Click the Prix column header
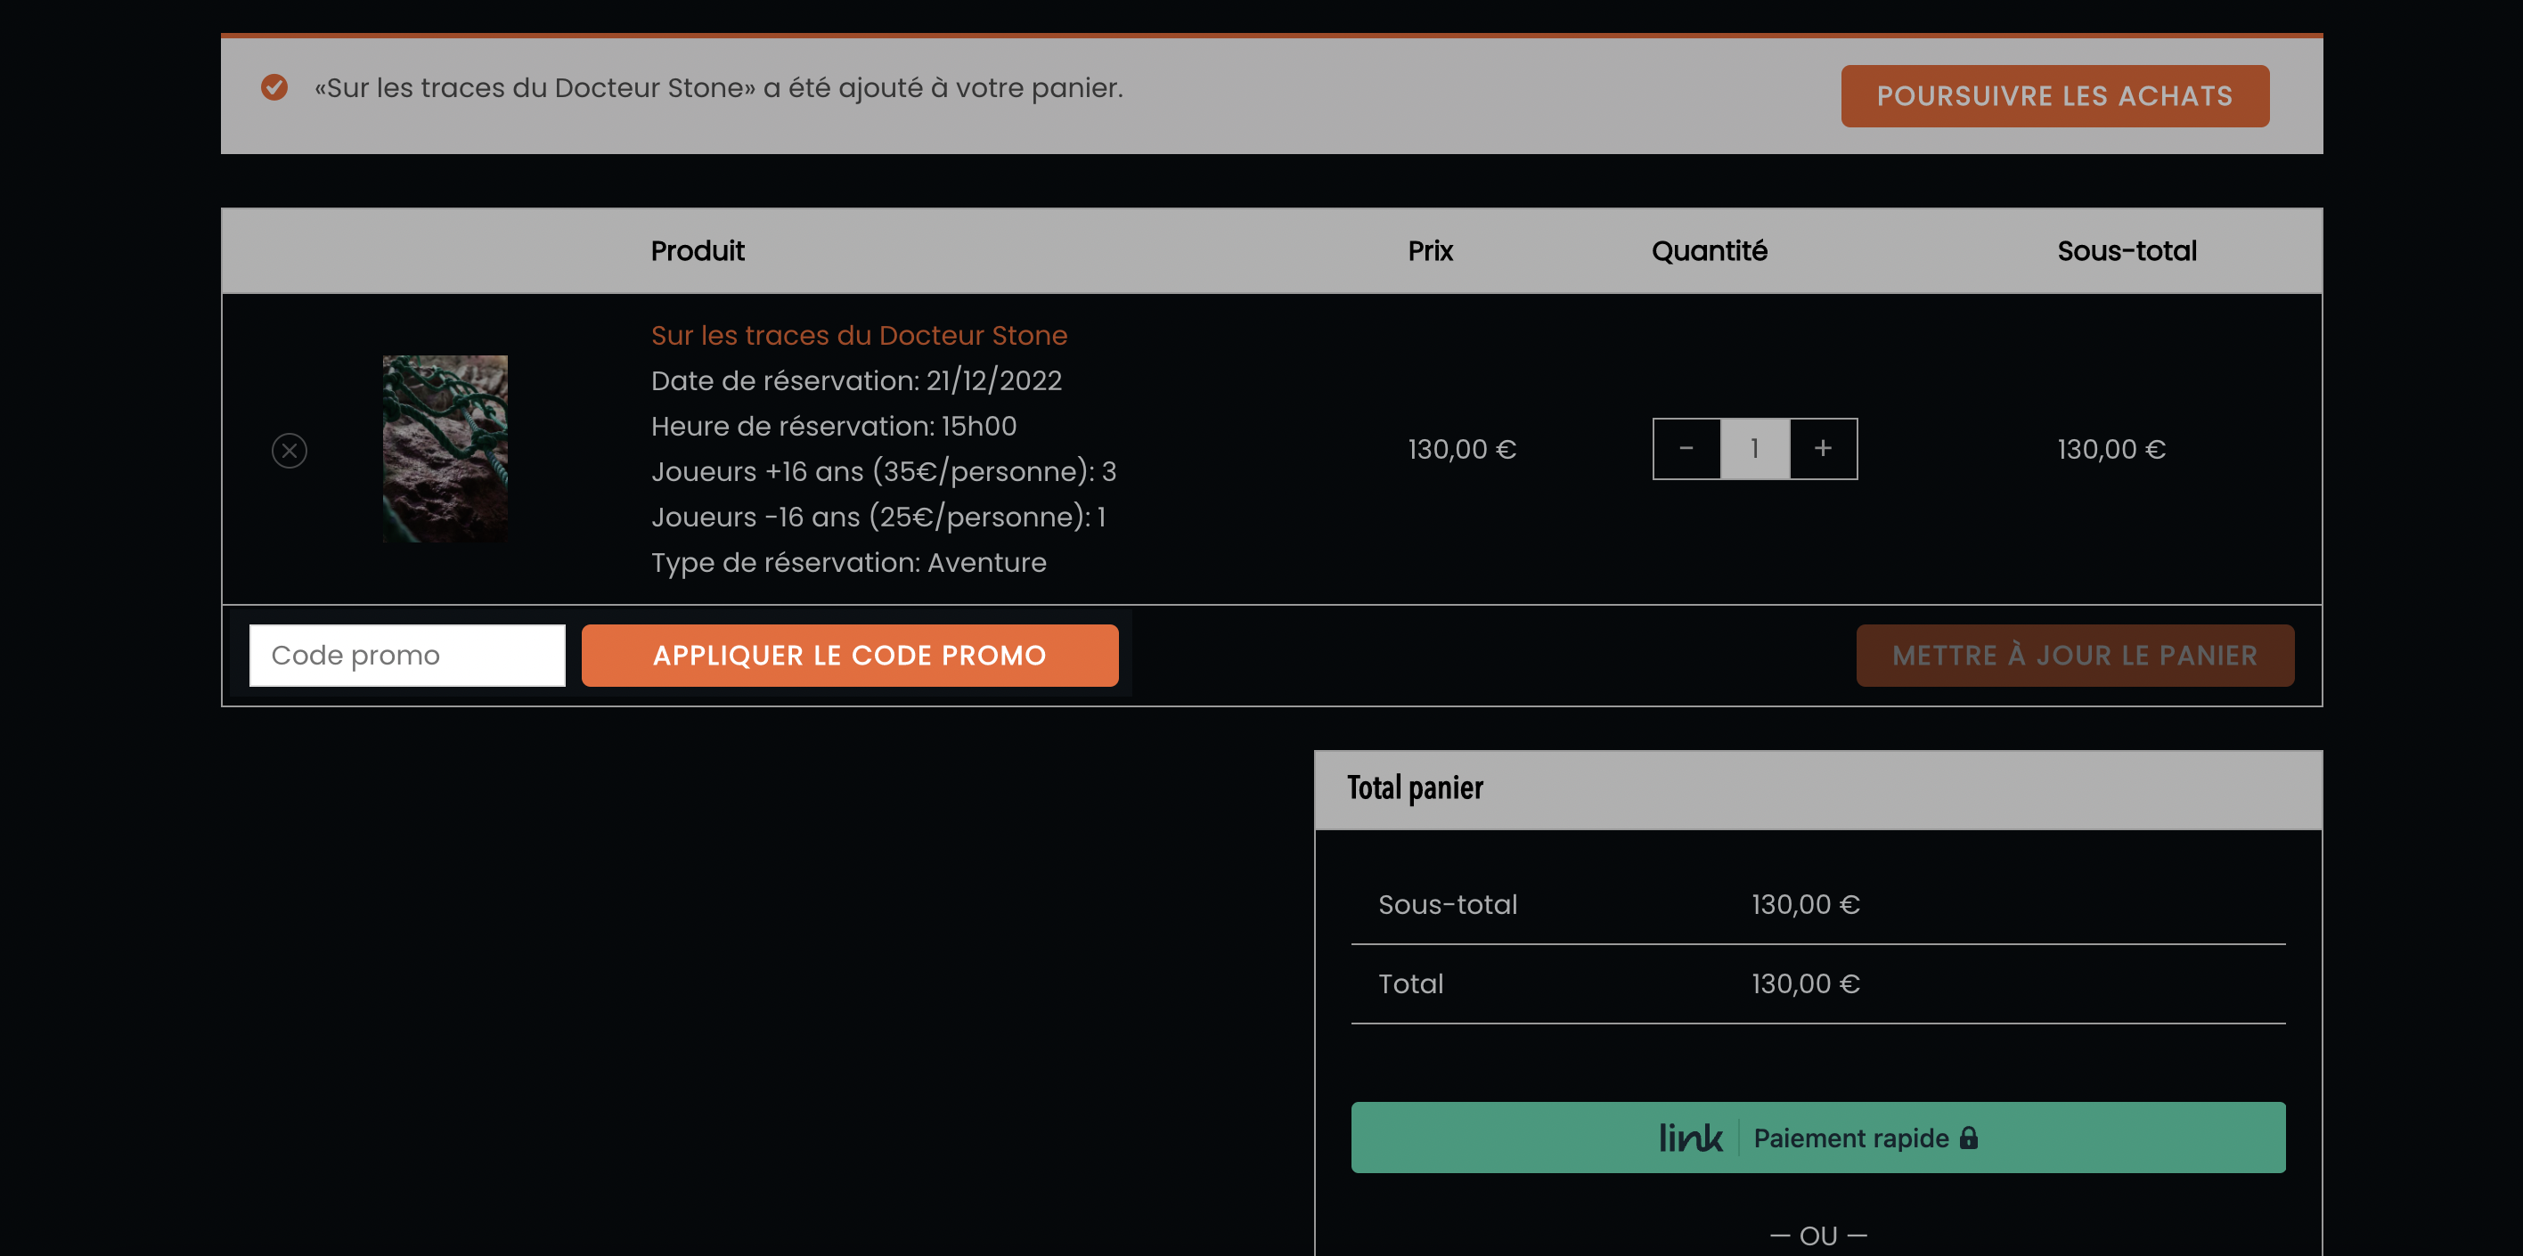The image size is (2523, 1256). [x=1430, y=250]
